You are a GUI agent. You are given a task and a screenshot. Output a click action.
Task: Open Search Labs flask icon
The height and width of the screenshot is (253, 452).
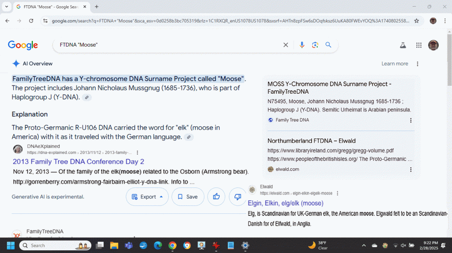point(403,45)
